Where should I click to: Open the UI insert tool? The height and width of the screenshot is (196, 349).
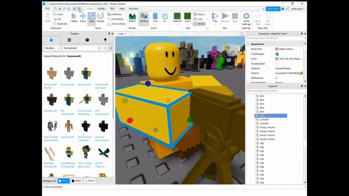[x=165, y=17]
